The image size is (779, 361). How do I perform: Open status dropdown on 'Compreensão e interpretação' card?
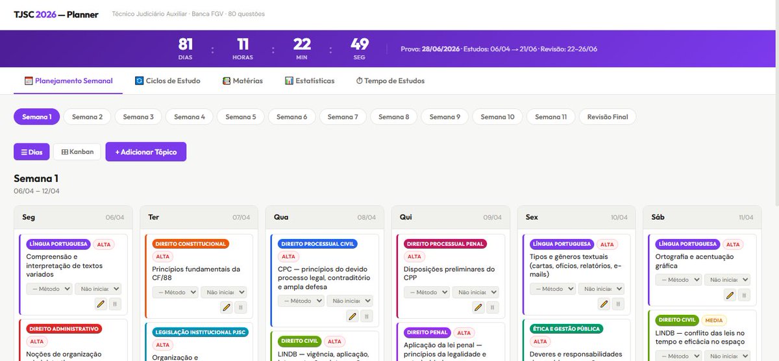click(98, 288)
